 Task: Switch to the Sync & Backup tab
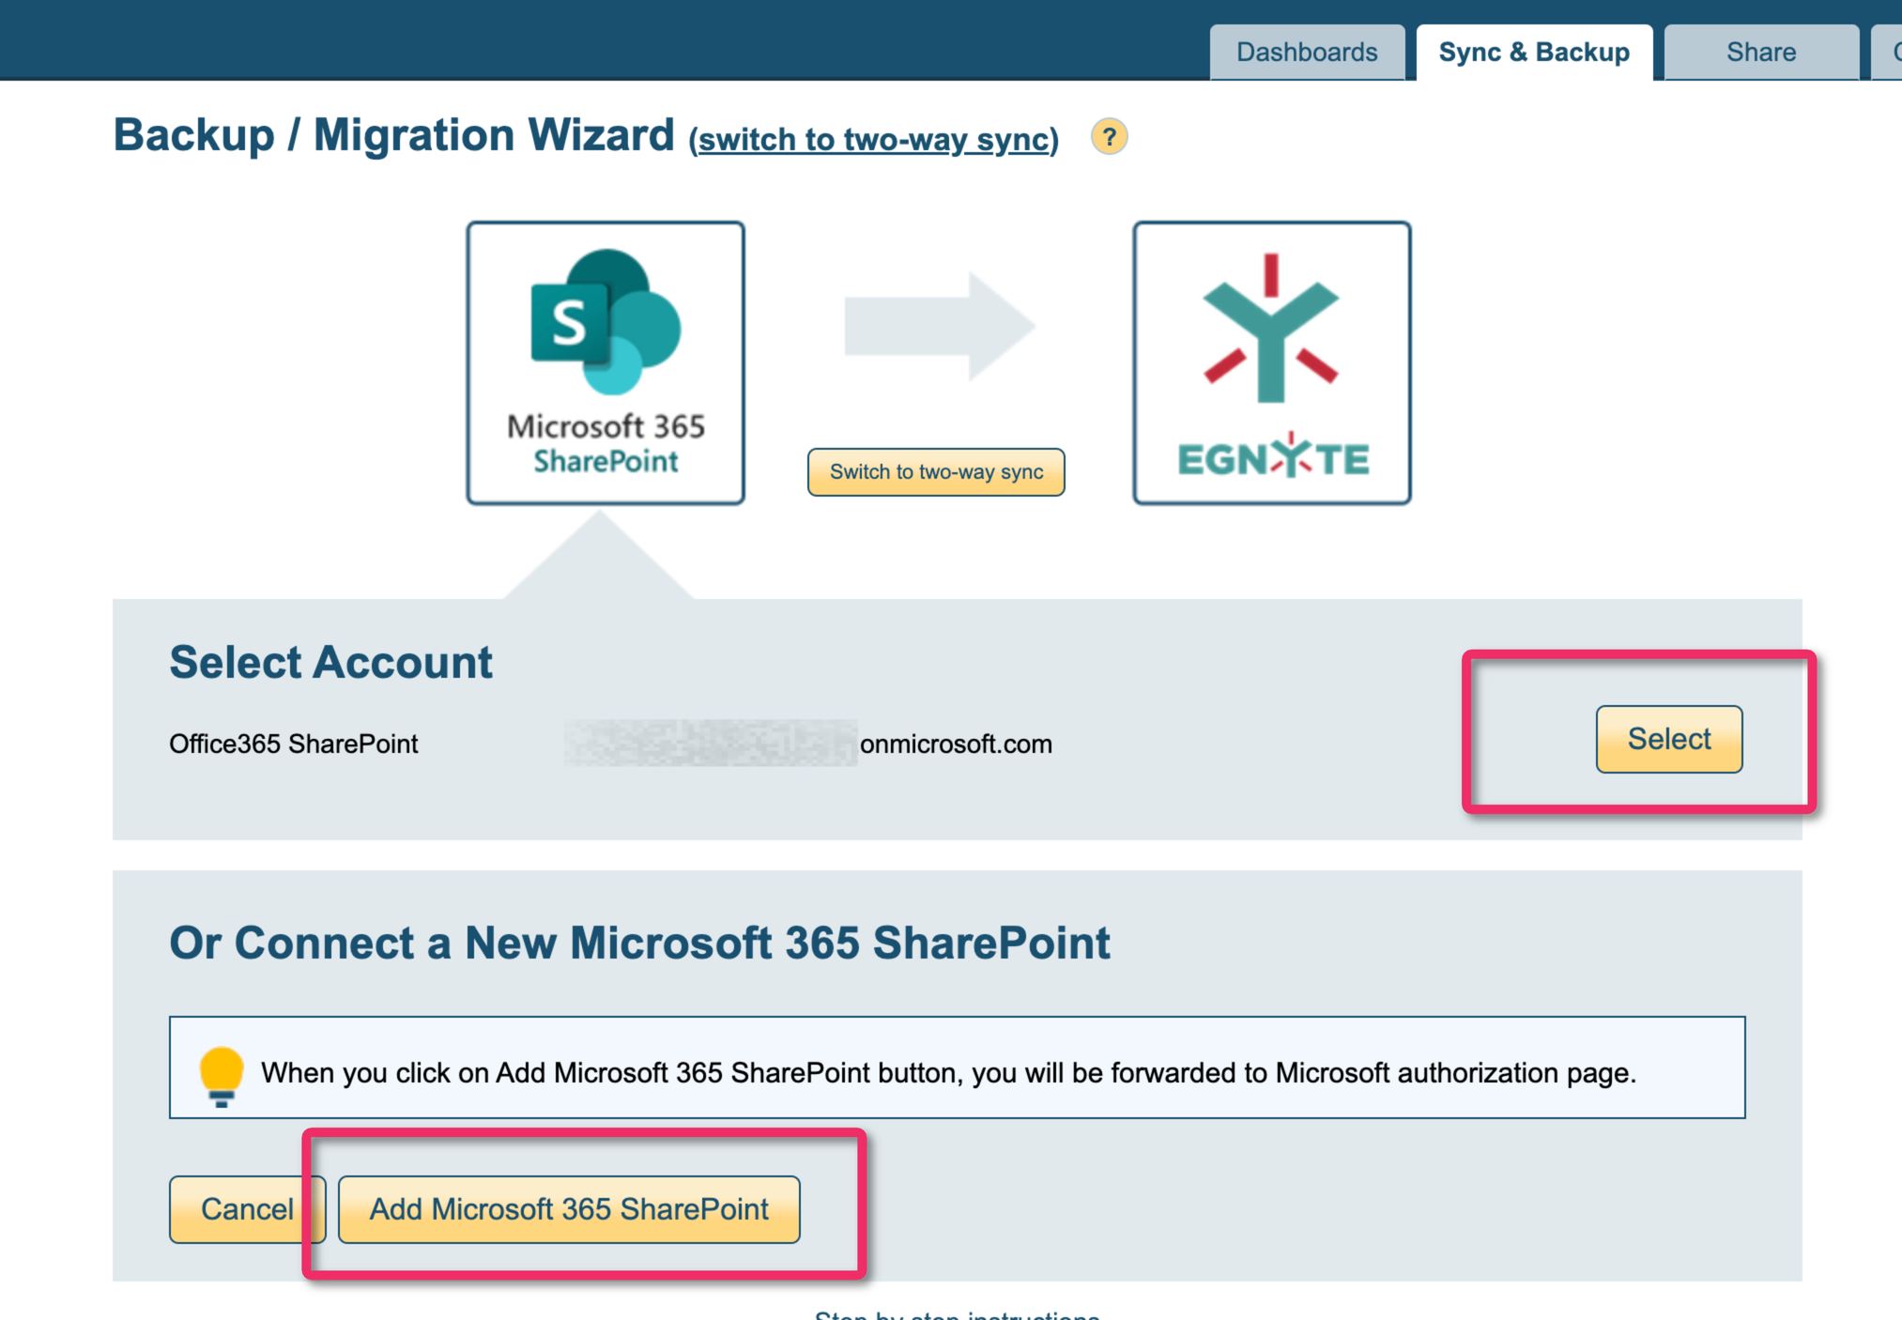[x=1534, y=53]
